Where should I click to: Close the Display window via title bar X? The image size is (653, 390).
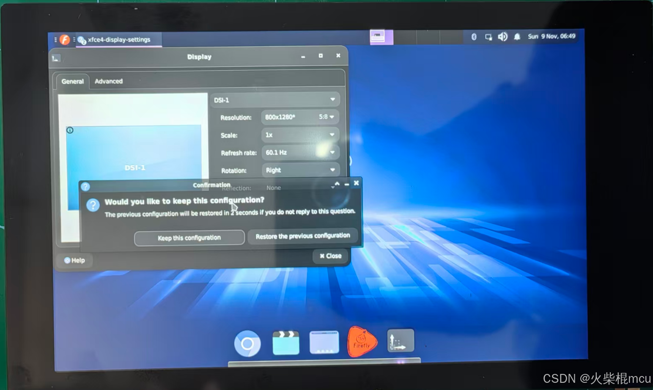point(338,55)
